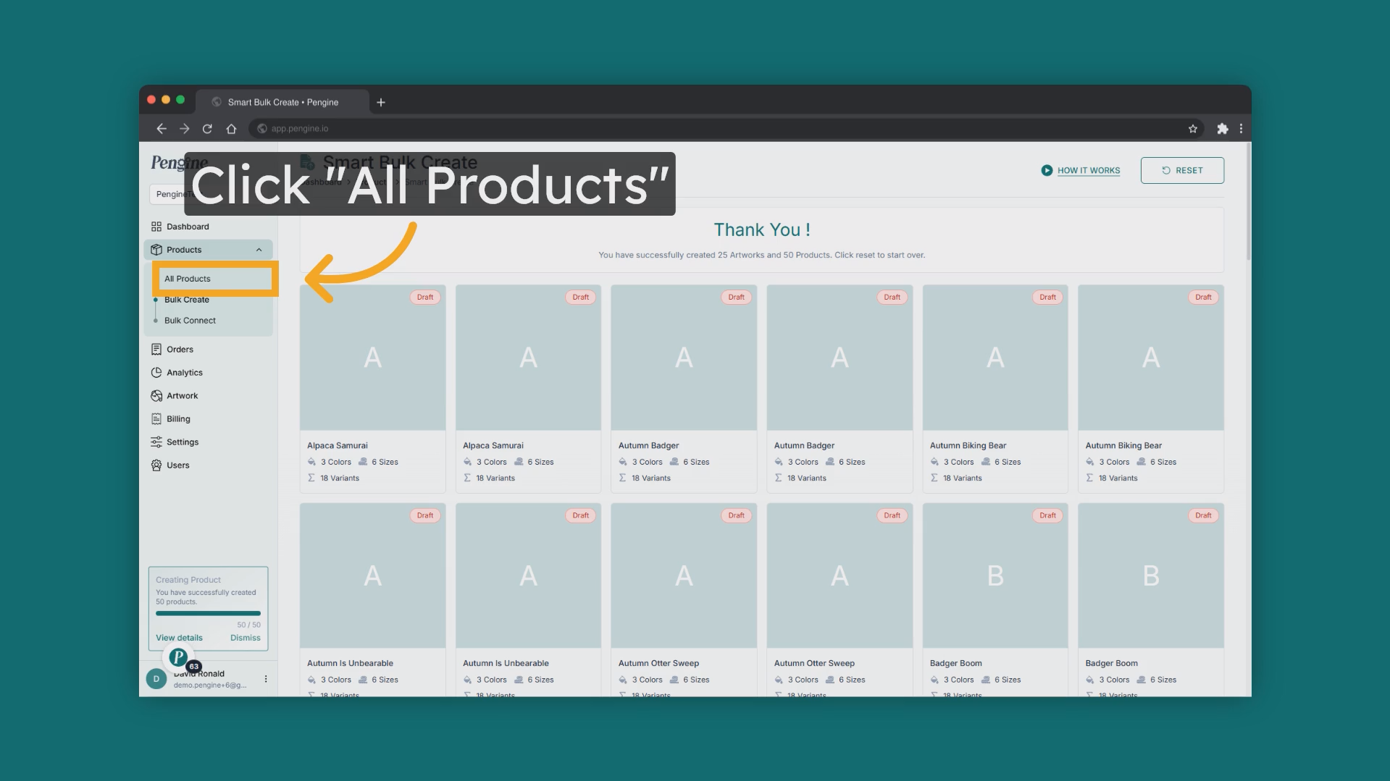Open the Users page

point(177,465)
